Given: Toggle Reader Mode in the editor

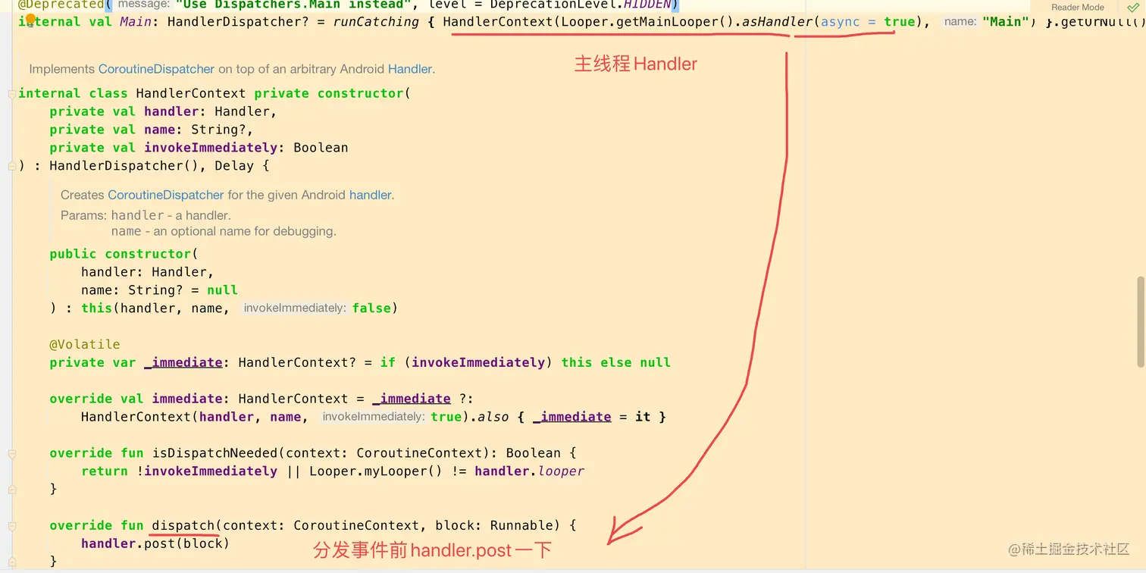Looking at the screenshot, I should tap(1077, 7).
